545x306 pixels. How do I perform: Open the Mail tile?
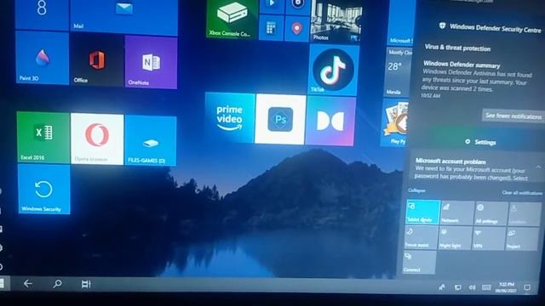pyautogui.click(x=124, y=17)
